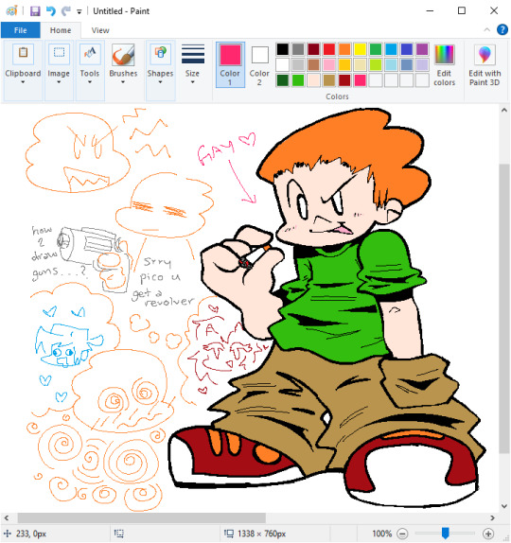
Task: Expand the Image dropdown arrow
Action: [59, 82]
